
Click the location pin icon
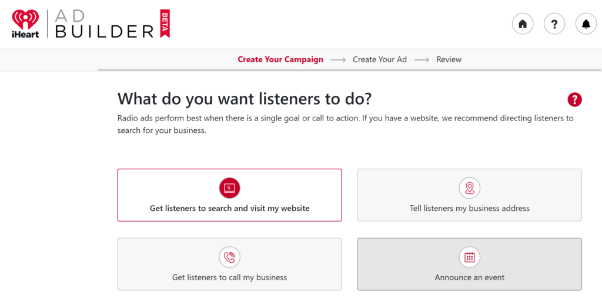[470, 188]
